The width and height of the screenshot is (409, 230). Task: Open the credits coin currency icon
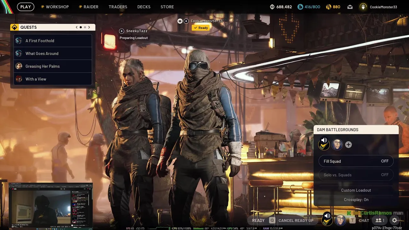click(272, 7)
